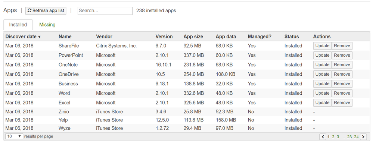
Task: Go to previous page arrow
Action: (x=323, y=137)
